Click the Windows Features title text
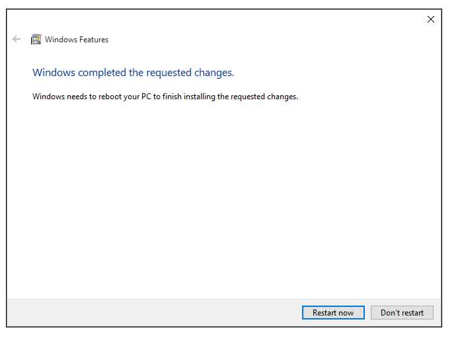The image size is (460, 338). [77, 40]
